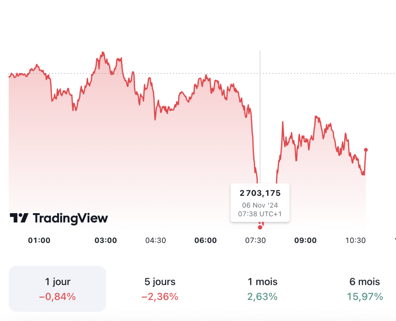Switch to the 5 jours range
Image resolution: width=396 pixels, height=321 pixels.
click(160, 289)
